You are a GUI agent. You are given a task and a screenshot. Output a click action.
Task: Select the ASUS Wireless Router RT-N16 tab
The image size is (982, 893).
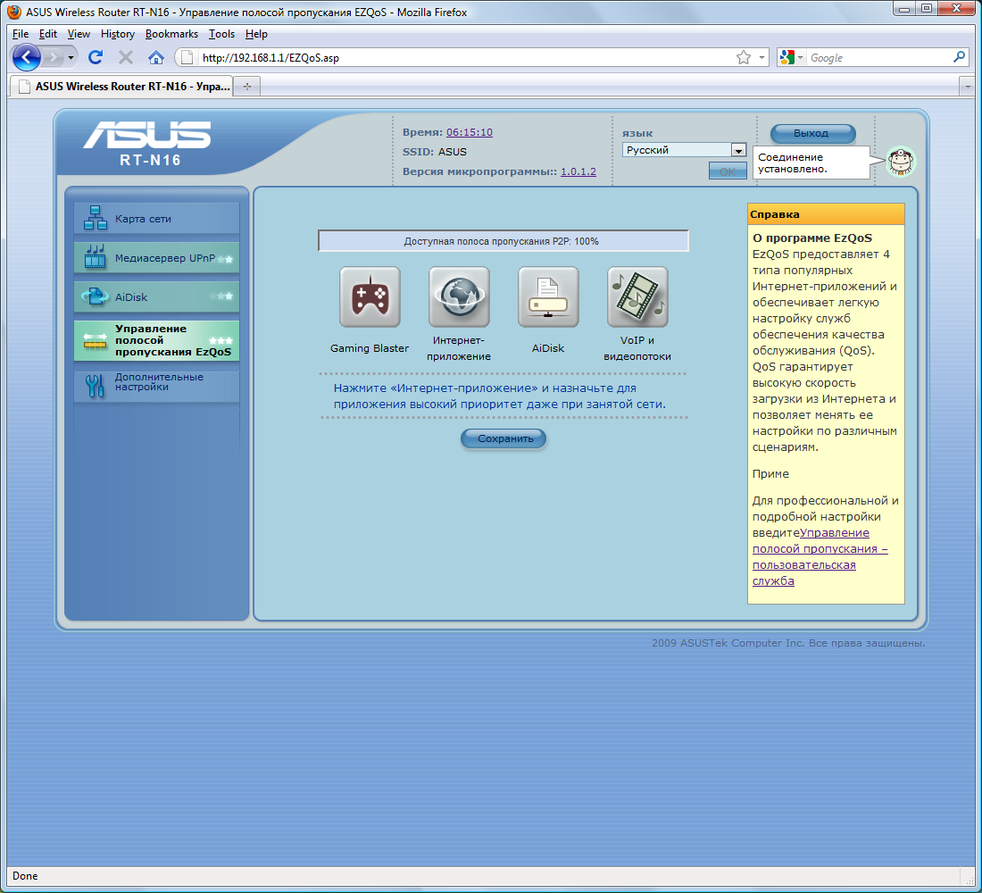click(x=122, y=87)
